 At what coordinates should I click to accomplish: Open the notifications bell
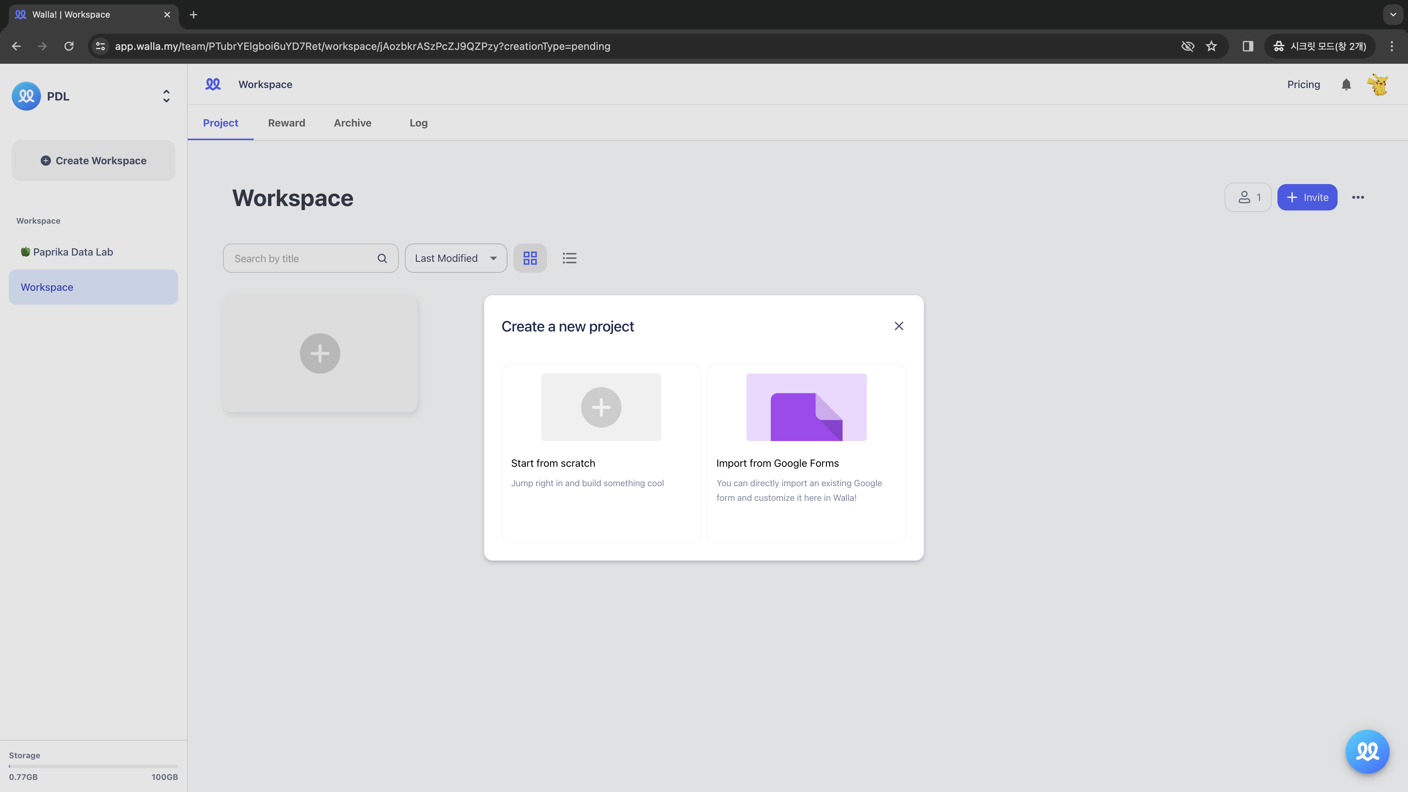(1346, 84)
